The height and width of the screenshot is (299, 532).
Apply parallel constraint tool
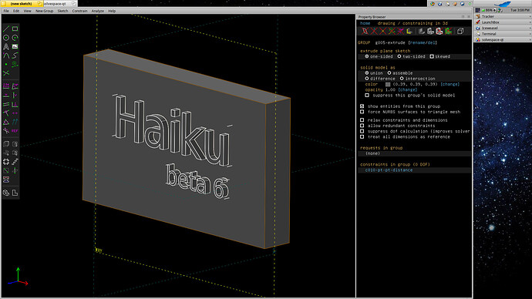pyautogui.click(x=6, y=104)
